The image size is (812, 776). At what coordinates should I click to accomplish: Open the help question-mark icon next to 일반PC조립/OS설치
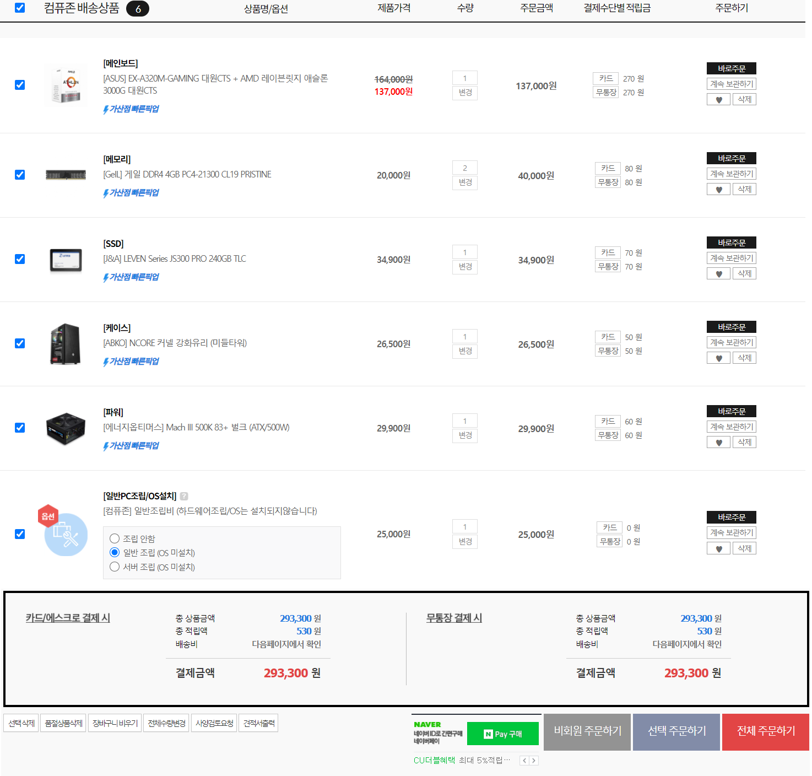tap(184, 496)
